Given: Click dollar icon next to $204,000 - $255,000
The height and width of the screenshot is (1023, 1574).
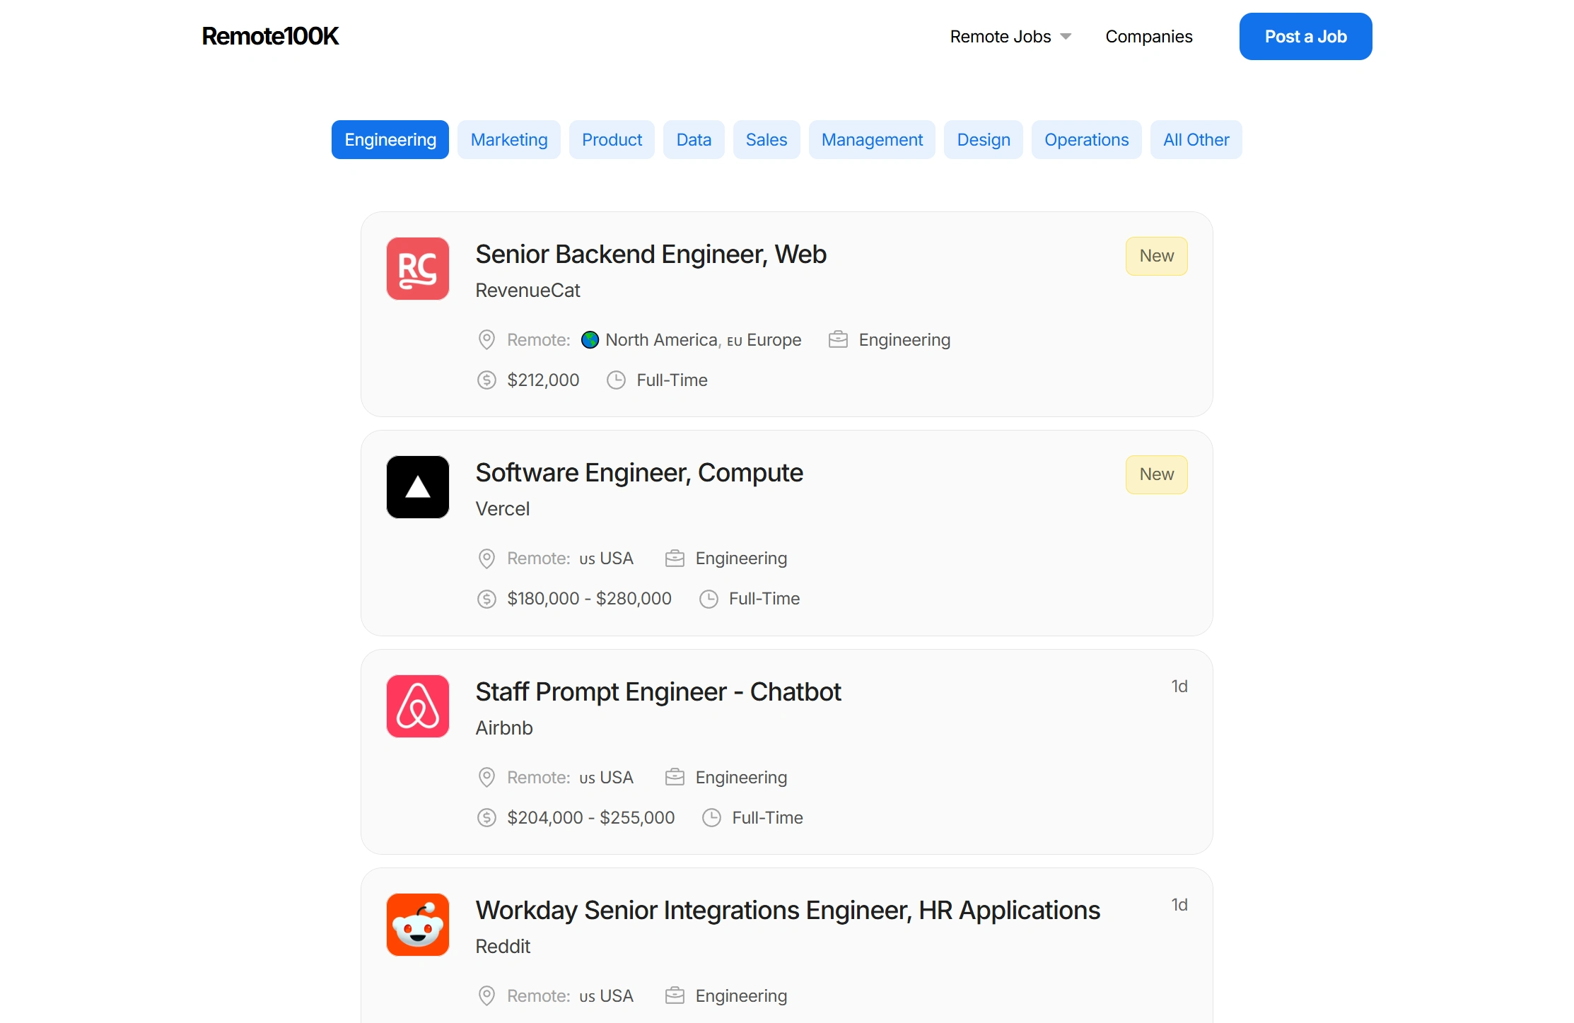Looking at the screenshot, I should click(486, 818).
